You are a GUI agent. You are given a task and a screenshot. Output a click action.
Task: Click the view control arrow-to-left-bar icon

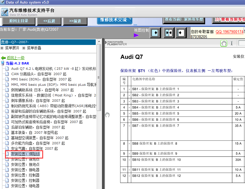[x=181, y=33]
